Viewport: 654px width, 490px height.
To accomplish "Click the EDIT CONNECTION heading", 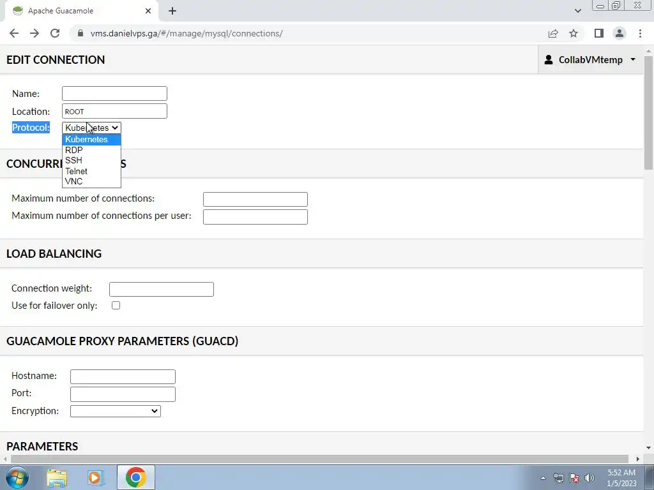I will point(56,59).
